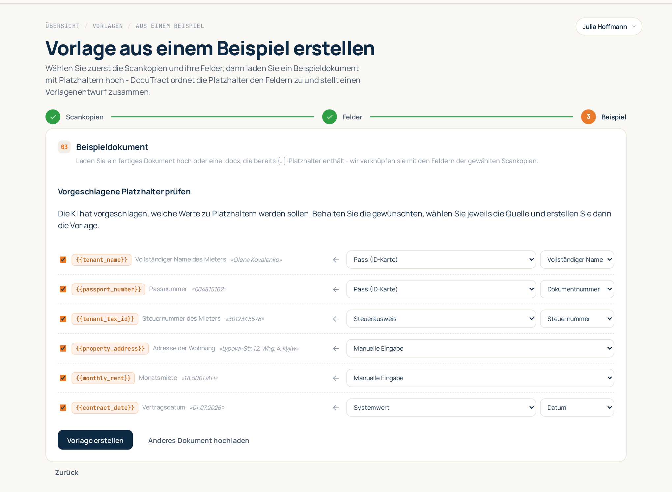Click the green checkmark icon for Scankopien step
This screenshot has width=672, height=492.
(53, 117)
